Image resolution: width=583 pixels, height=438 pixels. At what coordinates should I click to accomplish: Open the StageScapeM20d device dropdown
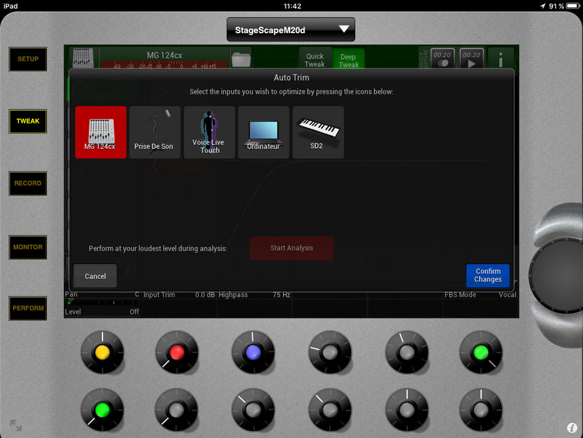[291, 29]
